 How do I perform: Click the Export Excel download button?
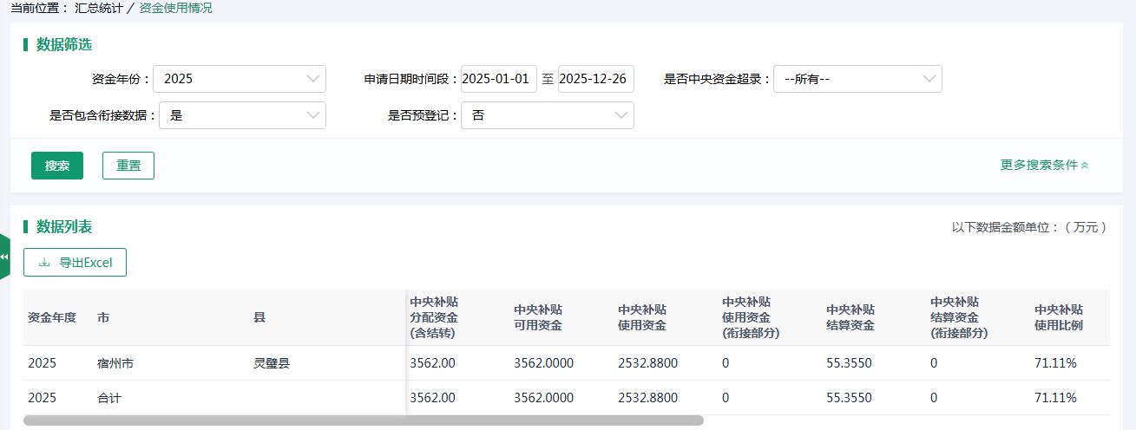(76, 263)
